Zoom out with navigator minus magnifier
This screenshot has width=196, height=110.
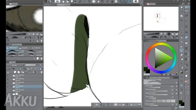click(x=161, y=34)
